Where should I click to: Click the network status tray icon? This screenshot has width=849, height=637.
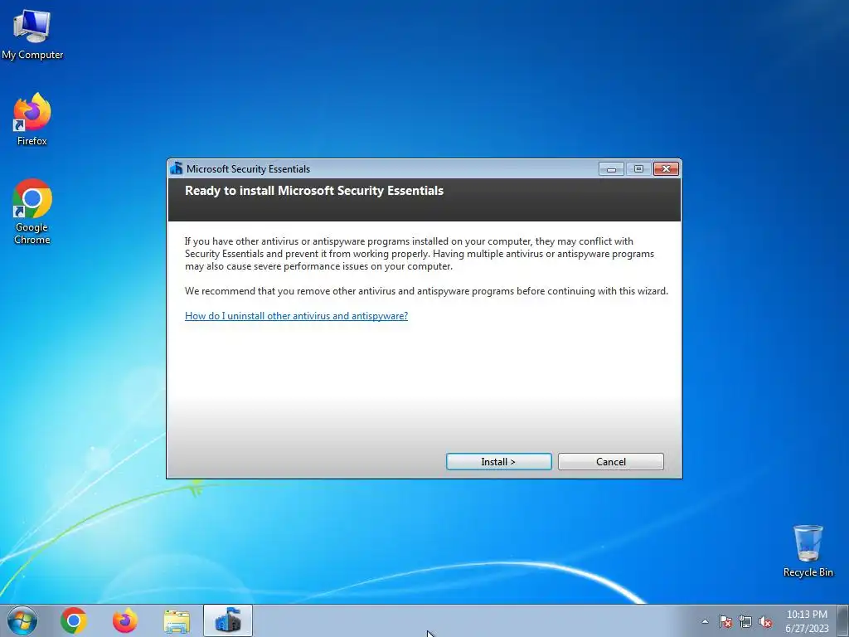click(x=745, y=621)
